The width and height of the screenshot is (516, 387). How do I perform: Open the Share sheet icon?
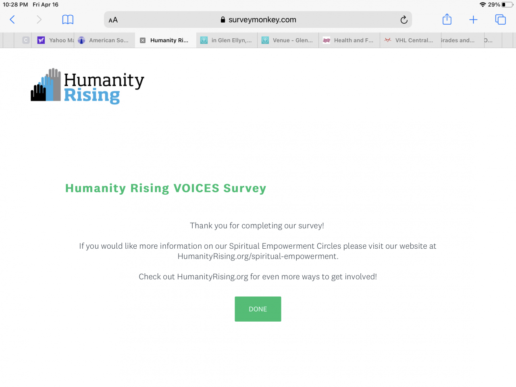point(447,19)
